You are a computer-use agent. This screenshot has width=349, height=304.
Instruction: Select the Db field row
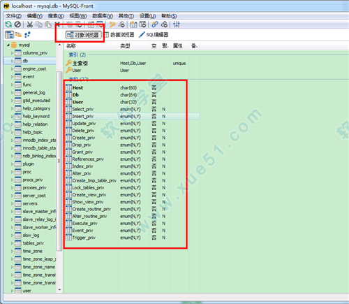click(132, 95)
